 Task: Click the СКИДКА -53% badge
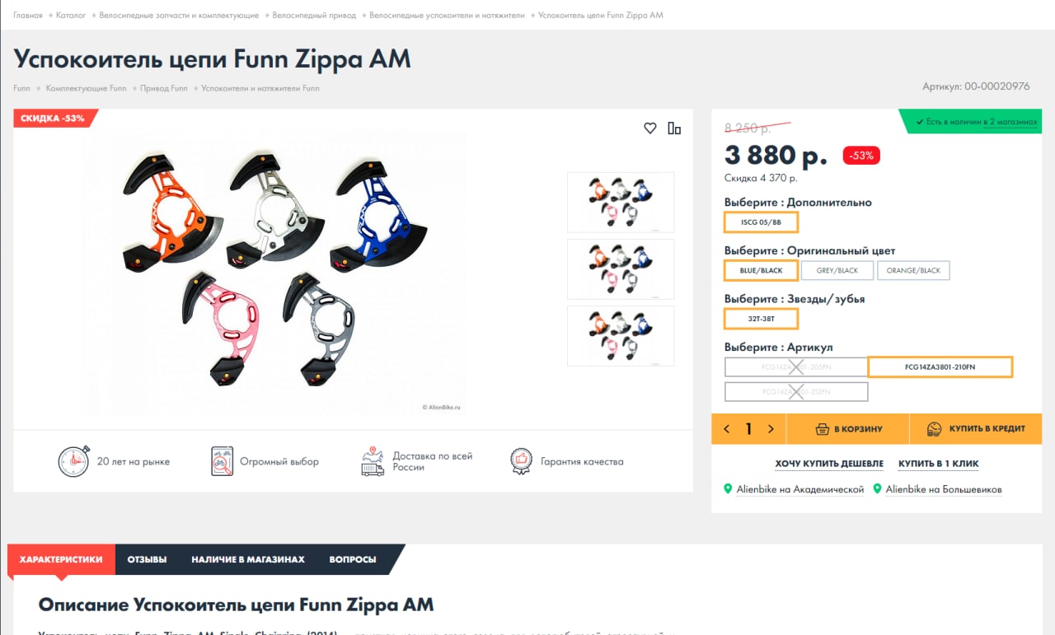click(54, 118)
